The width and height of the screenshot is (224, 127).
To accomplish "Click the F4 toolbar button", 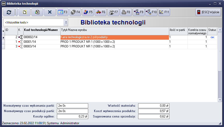I will tap(75, 12).
